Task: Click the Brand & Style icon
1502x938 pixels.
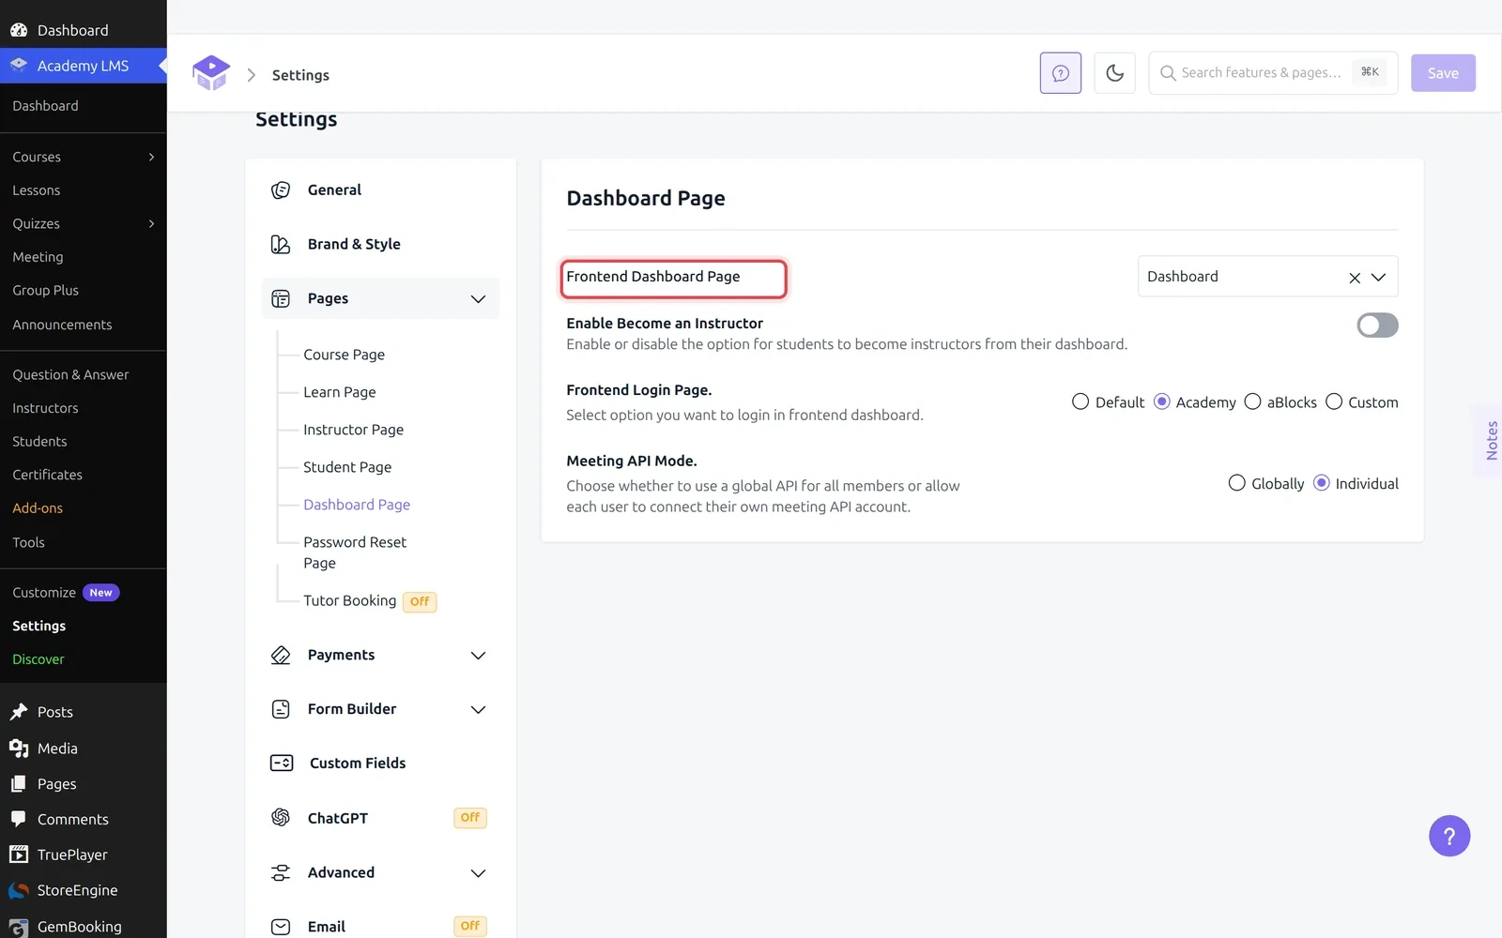Action: click(x=281, y=245)
